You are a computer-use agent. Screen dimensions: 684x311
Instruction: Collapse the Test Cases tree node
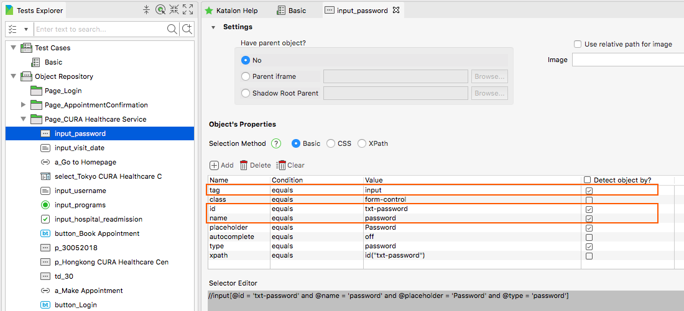(x=13, y=48)
